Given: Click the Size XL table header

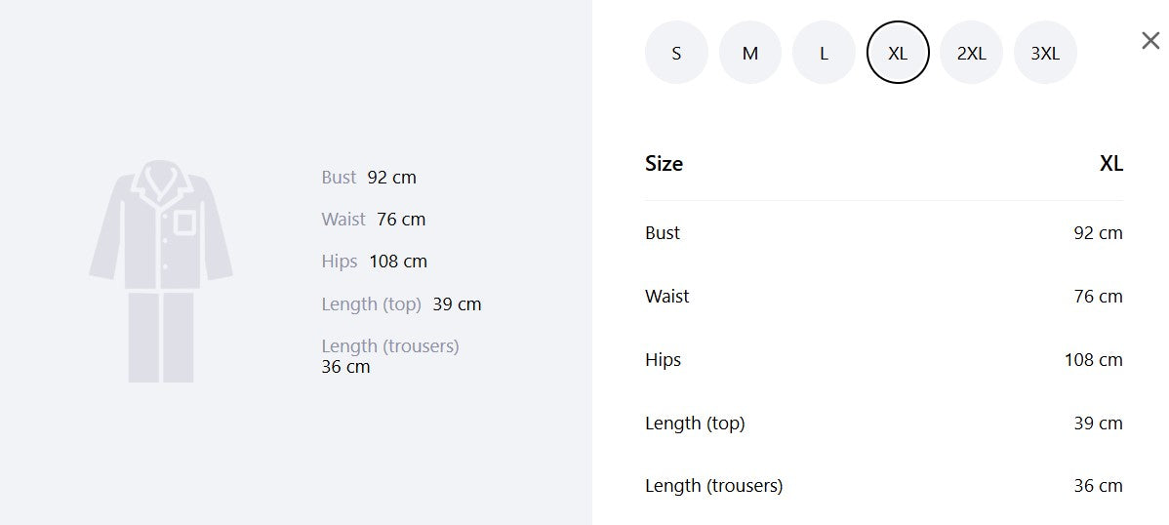Looking at the screenshot, I should pyautogui.click(x=884, y=163).
